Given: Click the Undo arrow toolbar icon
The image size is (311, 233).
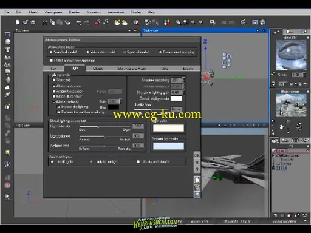Looking at the screenshot, I should tap(79, 22).
